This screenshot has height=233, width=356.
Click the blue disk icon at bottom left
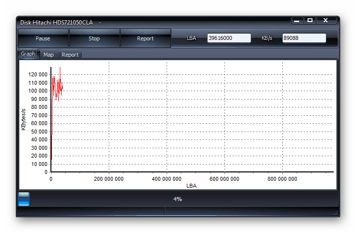pos(24,199)
